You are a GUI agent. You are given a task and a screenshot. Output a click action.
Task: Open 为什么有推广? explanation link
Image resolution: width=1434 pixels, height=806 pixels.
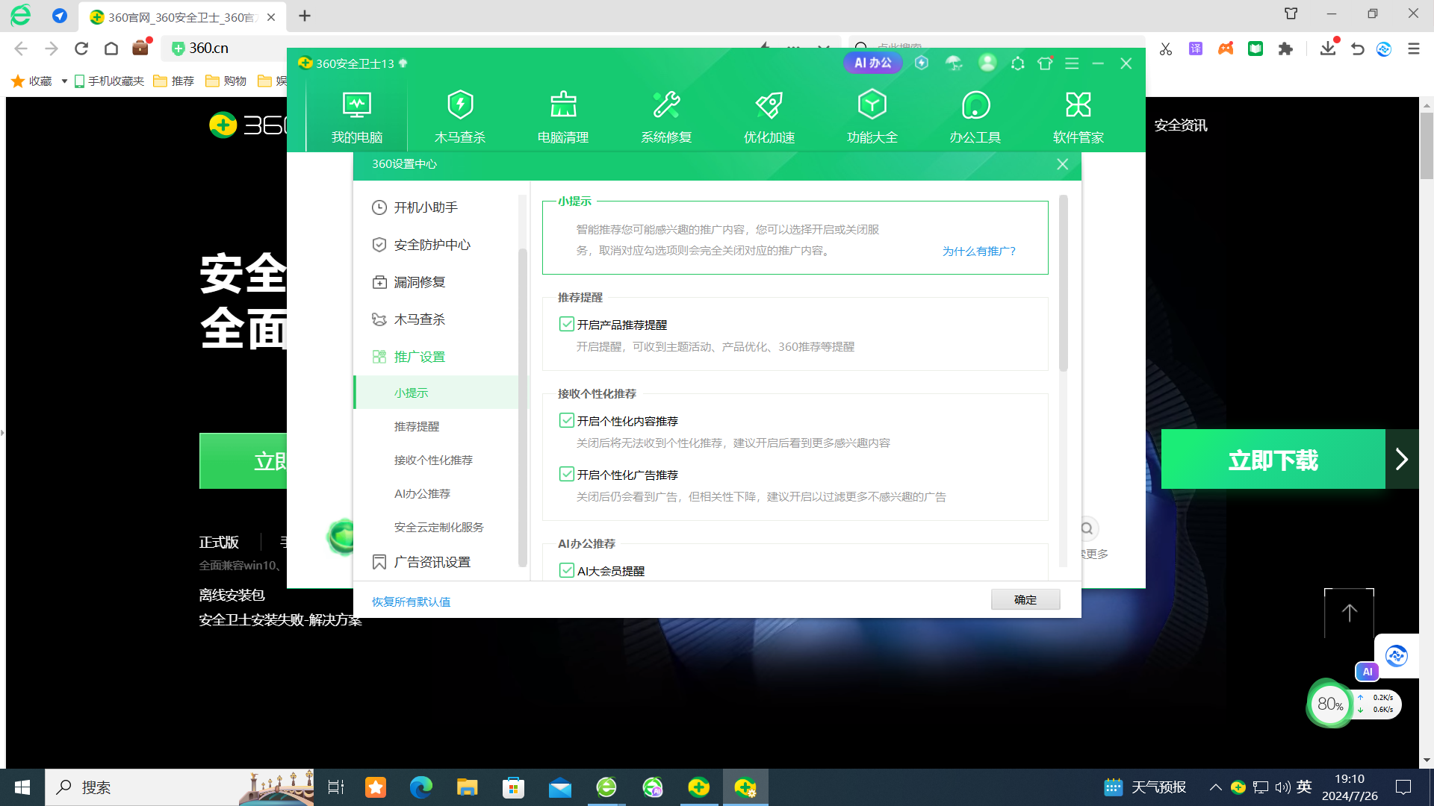tap(978, 251)
